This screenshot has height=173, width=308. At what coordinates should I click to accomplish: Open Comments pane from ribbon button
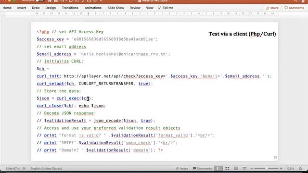pyautogui.click(x=294, y=8)
